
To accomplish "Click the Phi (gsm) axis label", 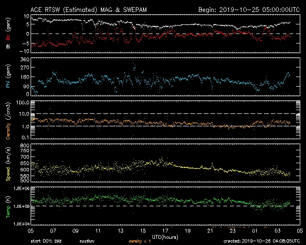I will (x=8, y=78).
